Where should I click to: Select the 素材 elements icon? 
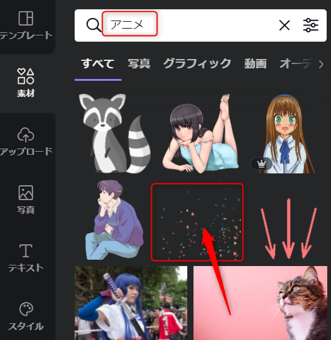tap(26, 83)
